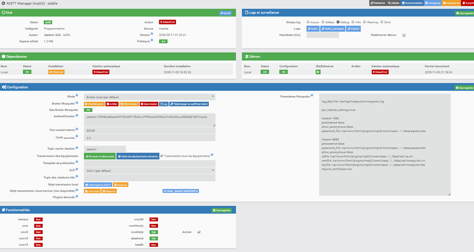Stop Mosquitto broker with Arrêter
This screenshot has width=474, height=252.
(112, 104)
